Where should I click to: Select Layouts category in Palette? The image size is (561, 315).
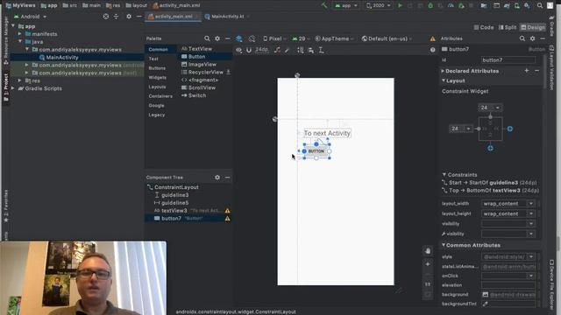coord(157,87)
